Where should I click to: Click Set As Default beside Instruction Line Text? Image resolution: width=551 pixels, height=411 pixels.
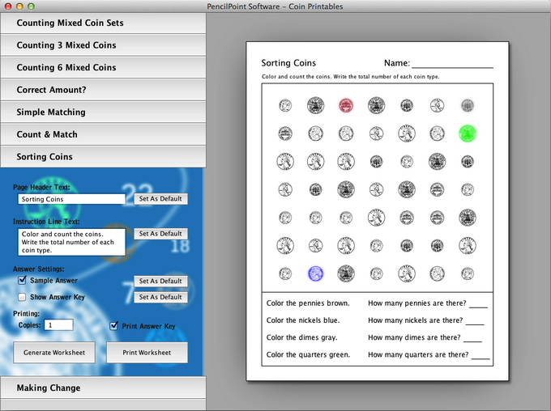click(160, 234)
